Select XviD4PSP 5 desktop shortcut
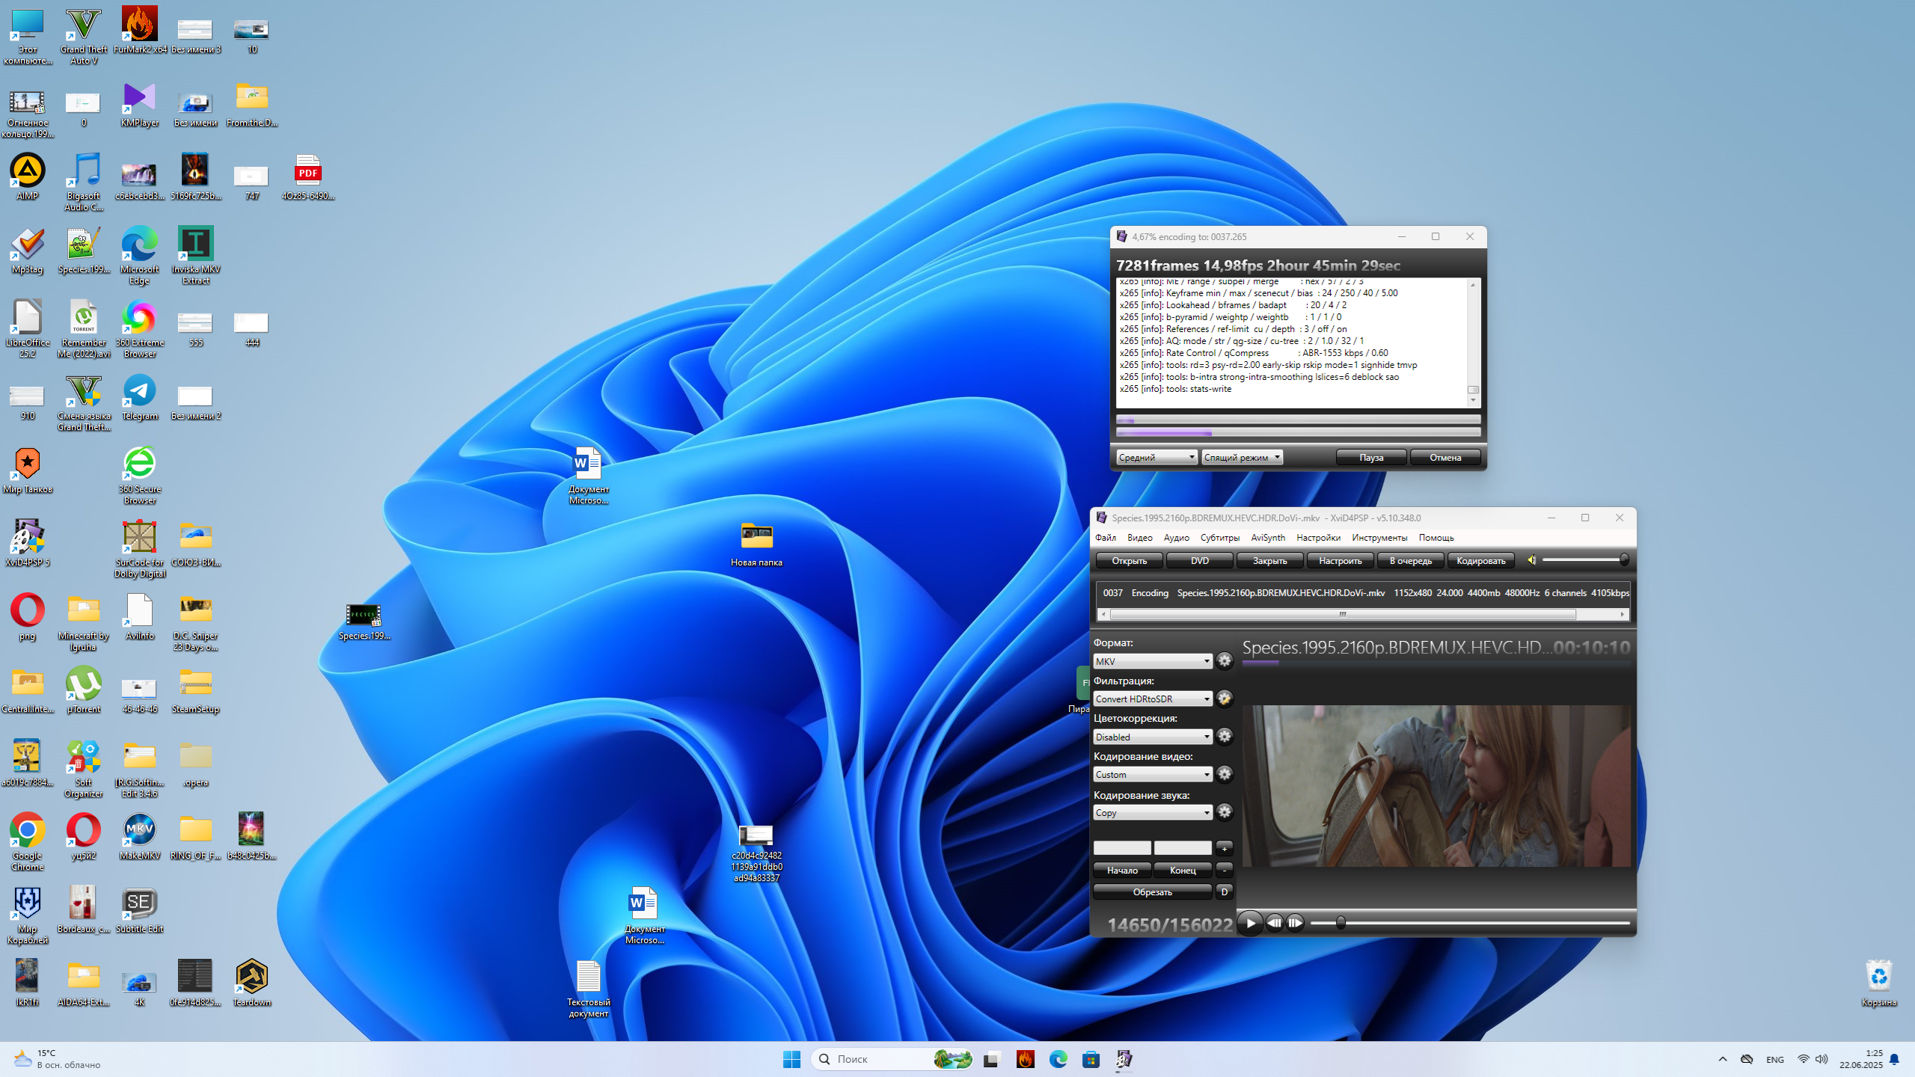Image resolution: width=1915 pixels, height=1077 pixels. tap(28, 544)
